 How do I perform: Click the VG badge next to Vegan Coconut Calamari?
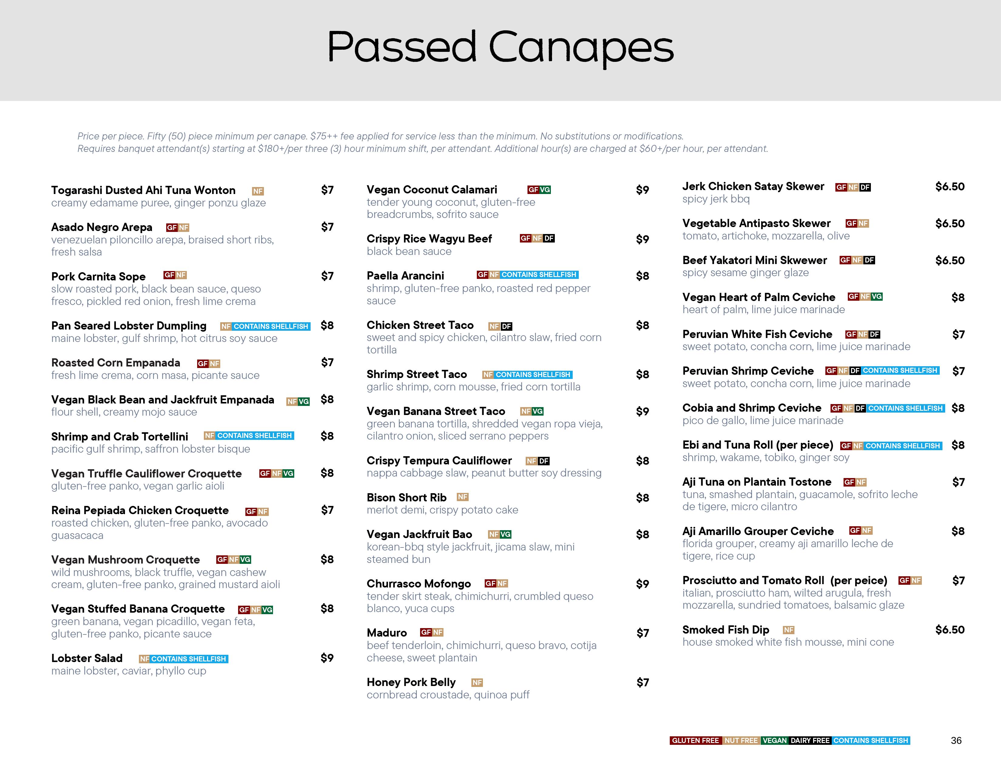pos(545,189)
